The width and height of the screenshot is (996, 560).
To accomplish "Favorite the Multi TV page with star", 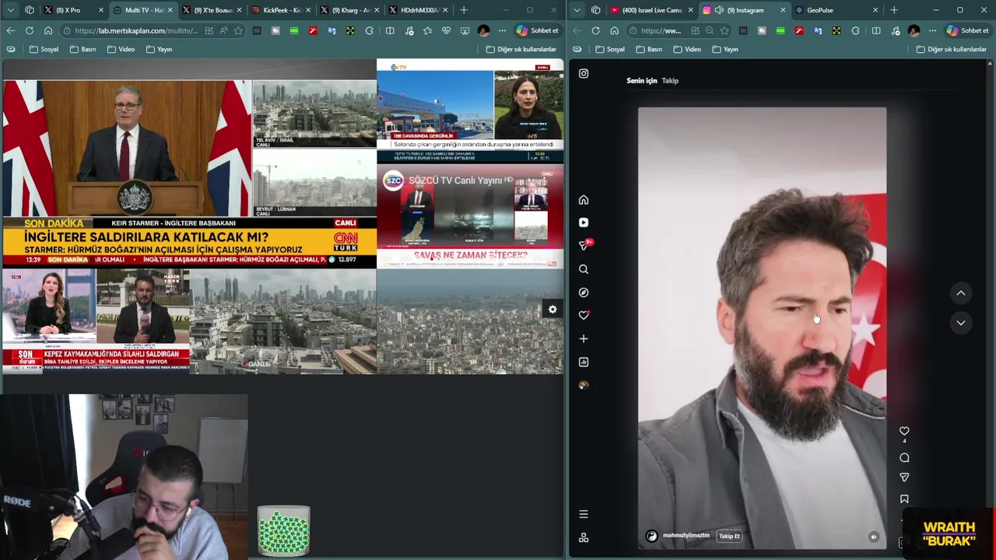I will (x=238, y=30).
